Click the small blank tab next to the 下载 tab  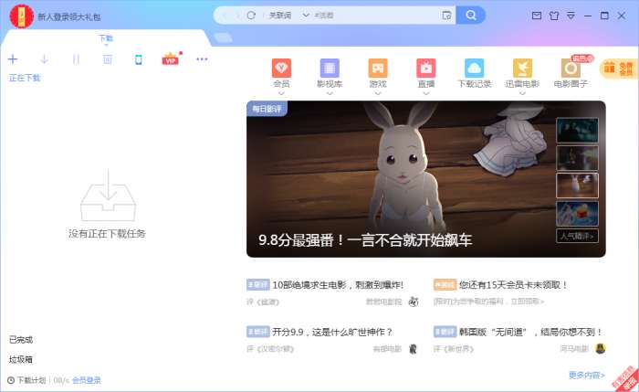[223, 38]
